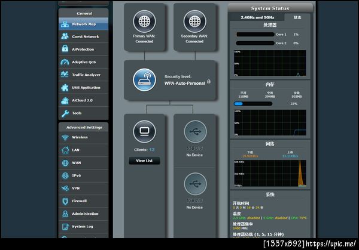
Task: Click the CPU usage history graph
Action: click(x=270, y=63)
